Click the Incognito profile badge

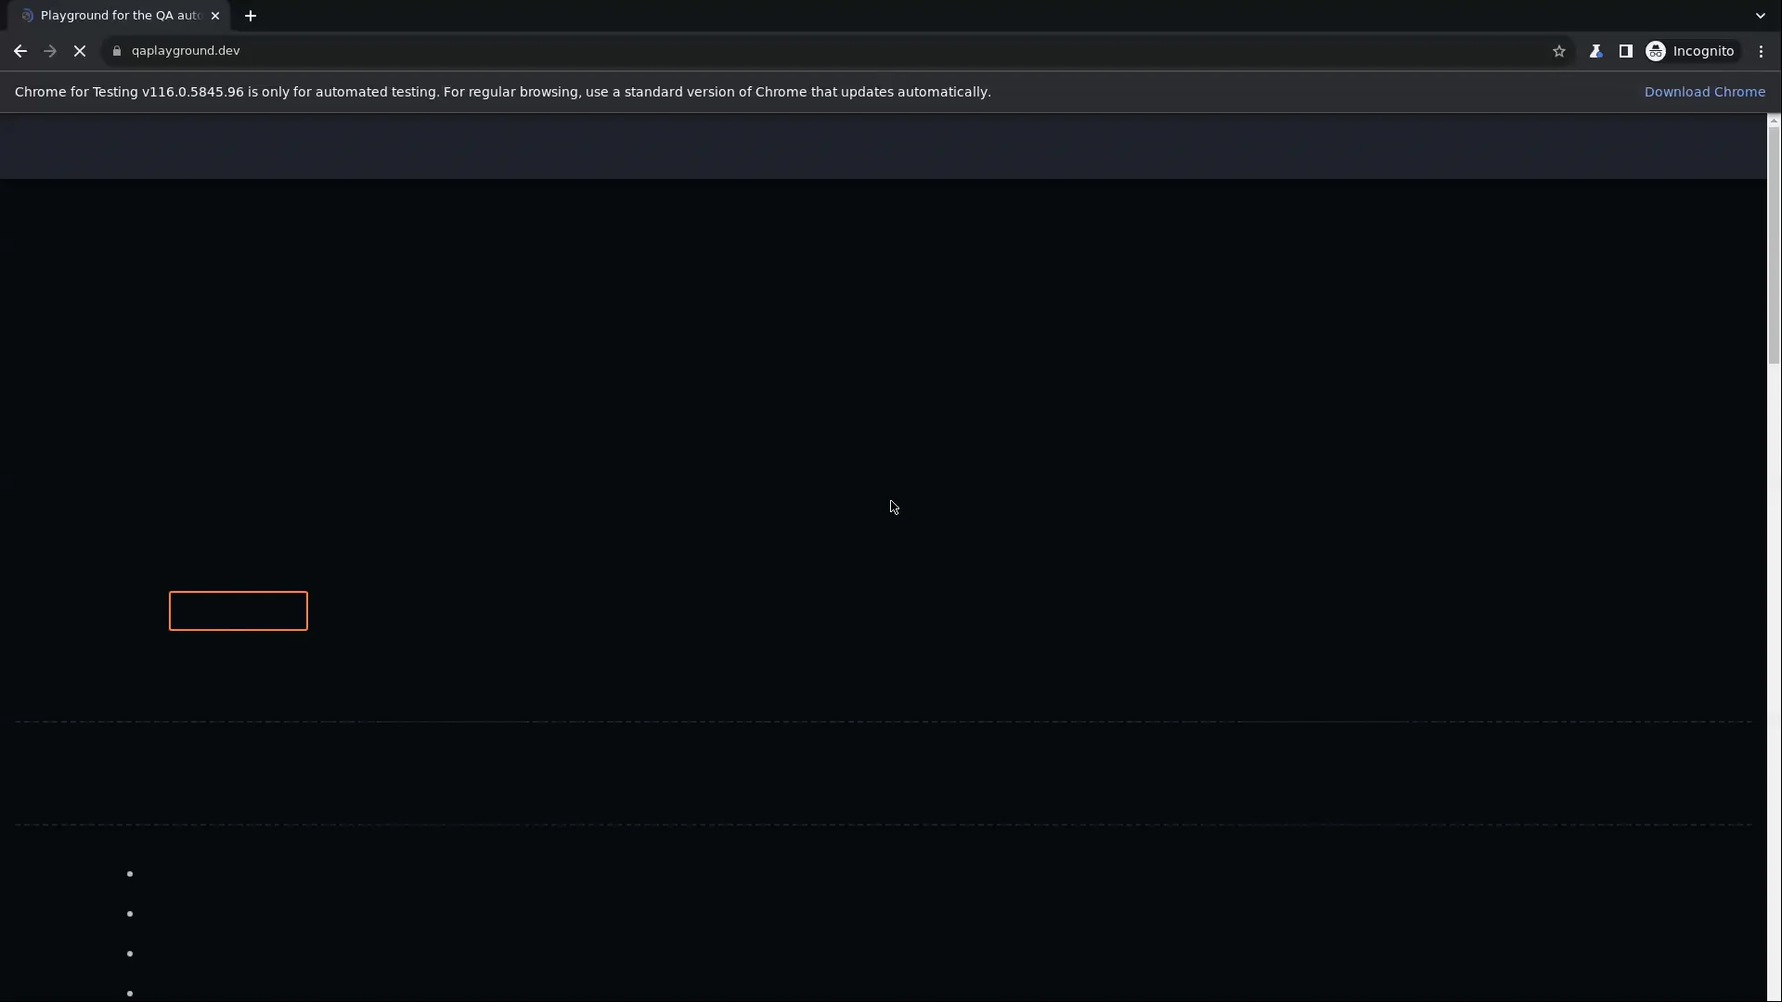coord(1693,51)
